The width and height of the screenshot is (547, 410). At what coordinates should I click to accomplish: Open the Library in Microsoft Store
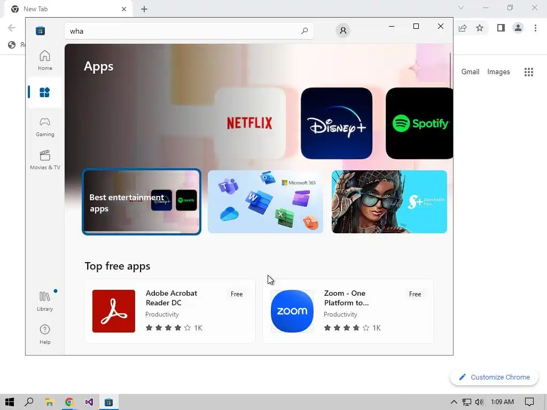tap(45, 301)
